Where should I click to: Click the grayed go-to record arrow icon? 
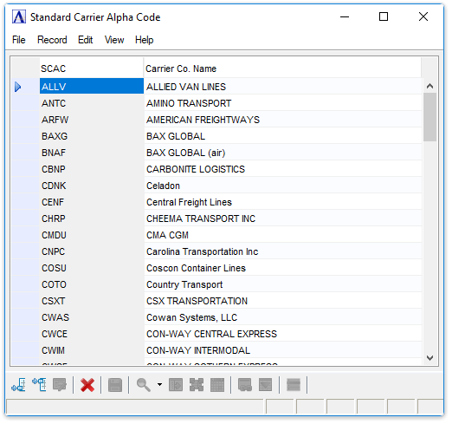pos(176,385)
